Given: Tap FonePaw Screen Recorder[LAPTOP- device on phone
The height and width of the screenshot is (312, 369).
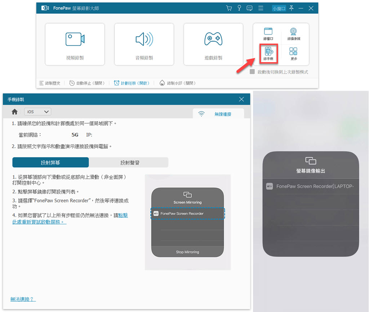Looking at the screenshot, I should (x=311, y=186).
